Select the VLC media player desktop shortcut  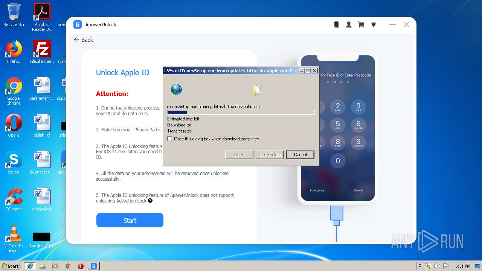tap(14, 238)
